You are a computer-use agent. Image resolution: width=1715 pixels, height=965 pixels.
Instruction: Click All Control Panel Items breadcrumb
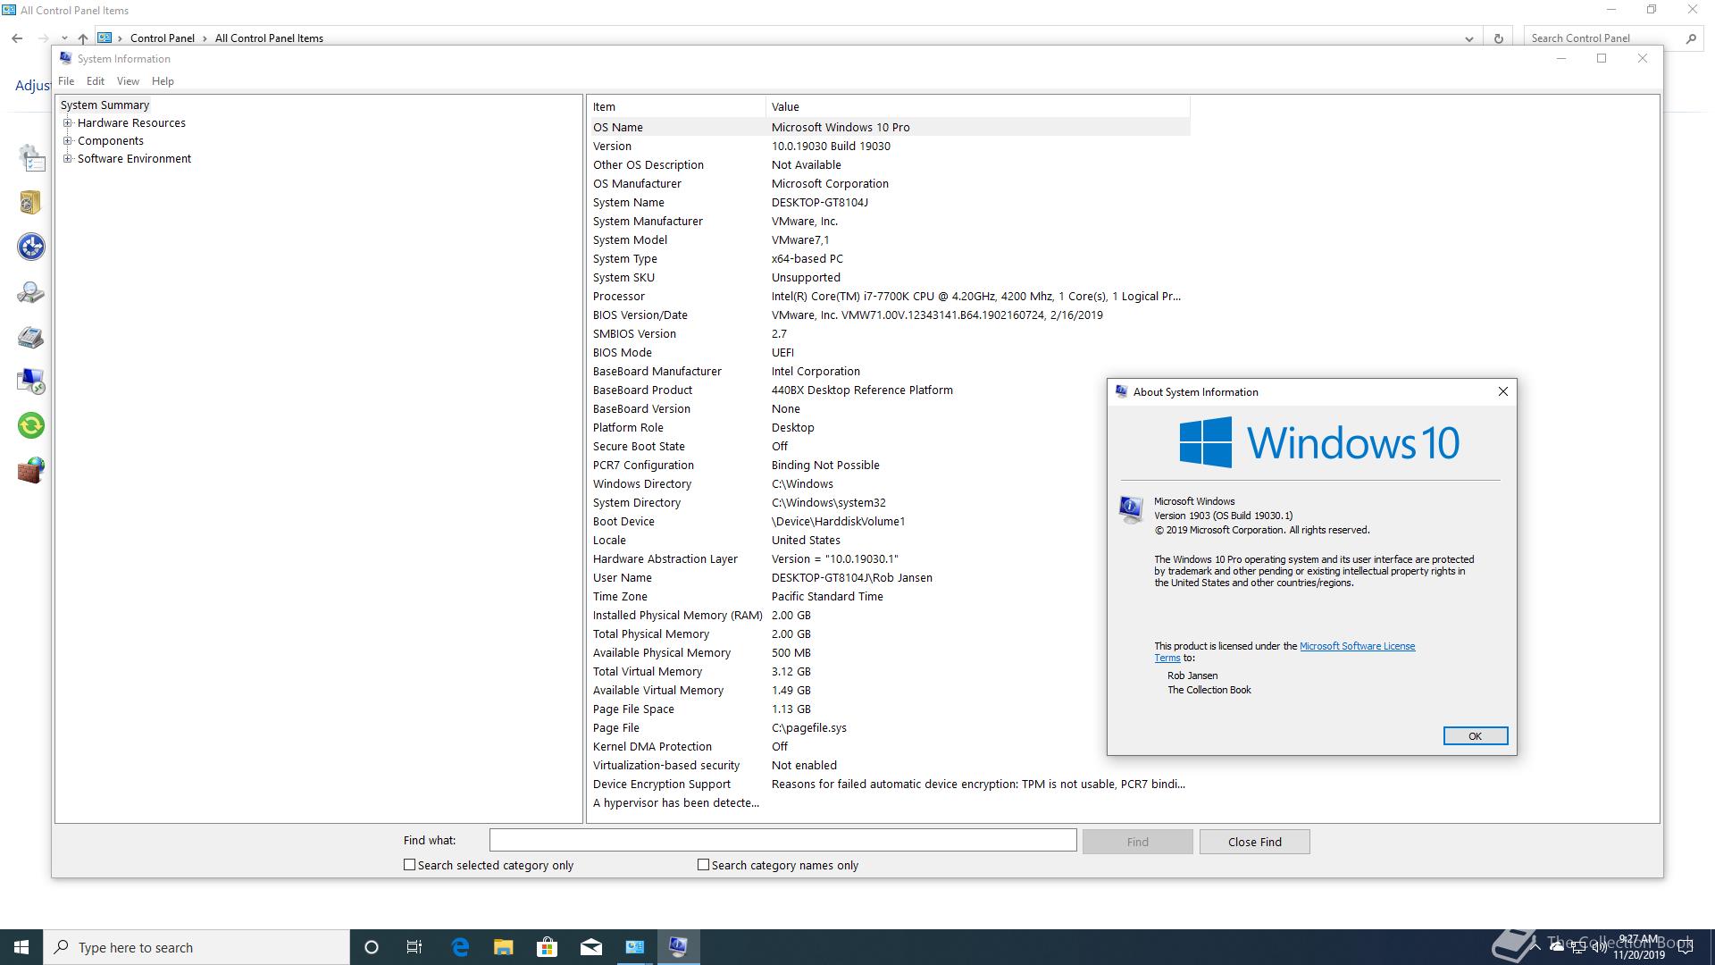coord(269,38)
